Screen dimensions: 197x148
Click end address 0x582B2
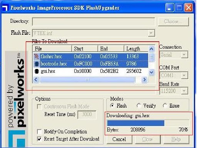tap(109, 71)
